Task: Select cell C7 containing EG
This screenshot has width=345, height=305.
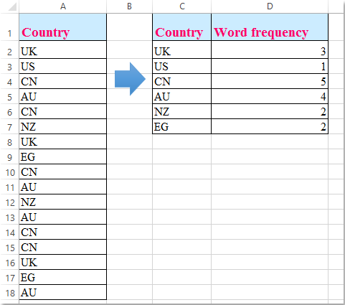Action: 182,126
